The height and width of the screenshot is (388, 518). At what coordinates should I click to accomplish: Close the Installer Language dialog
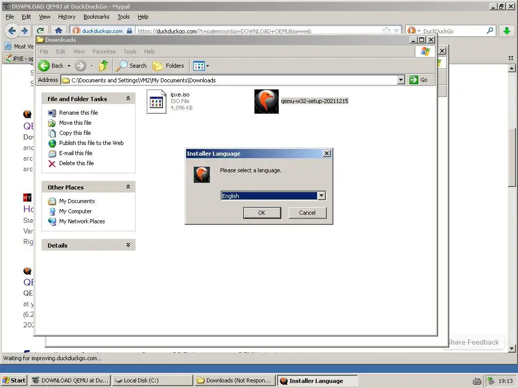[x=326, y=154]
